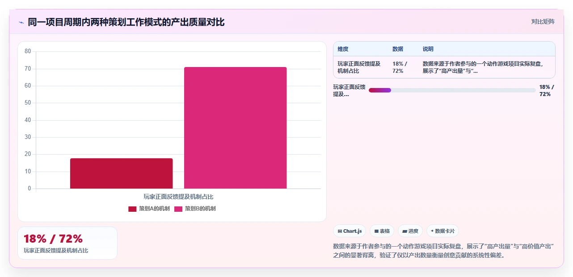Click the 说明 column header
The image size is (573, 277).
(428, 49)
